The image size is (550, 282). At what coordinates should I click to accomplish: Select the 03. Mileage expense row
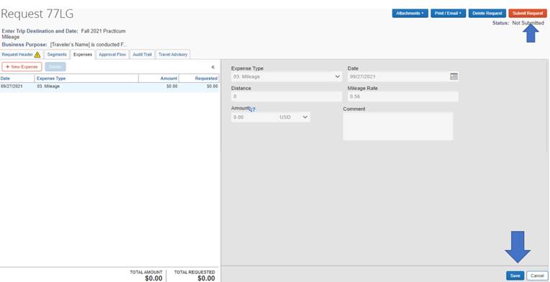coord(109,86)
